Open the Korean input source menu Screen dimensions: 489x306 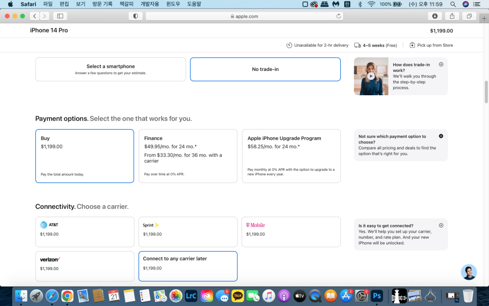click(347, 4)
